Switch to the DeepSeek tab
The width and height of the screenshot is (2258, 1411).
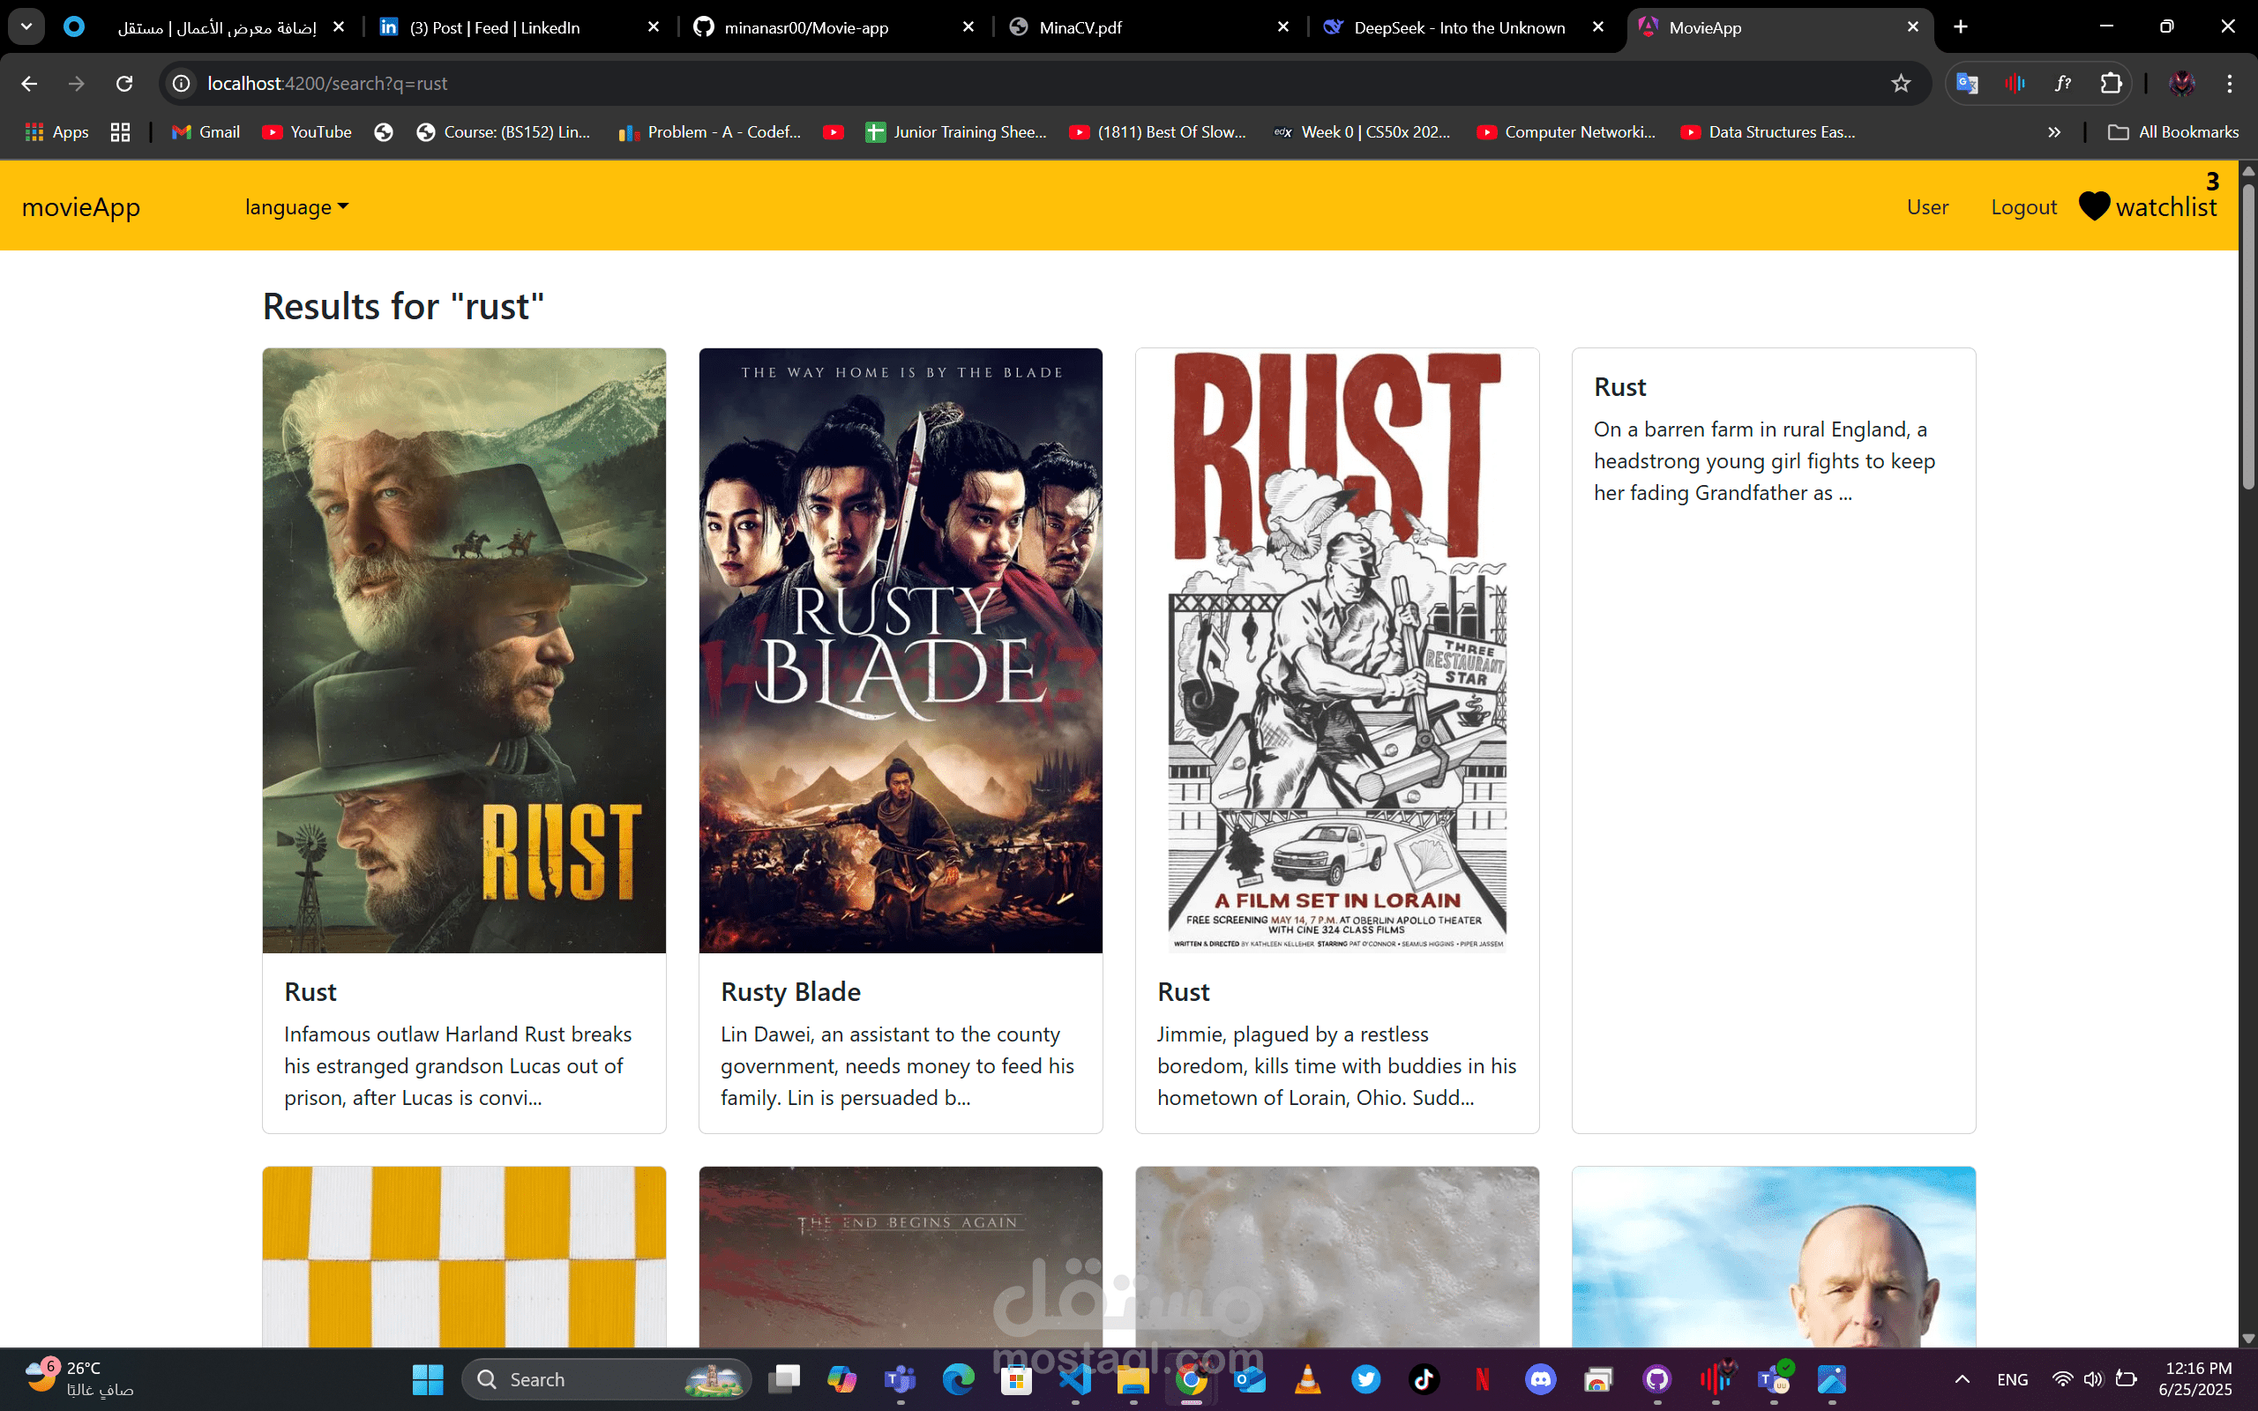pyautogui.click(x=1463, y=28)
